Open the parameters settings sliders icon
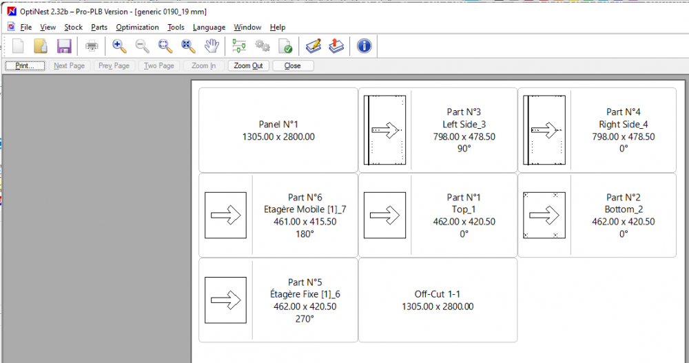Screen dimensions: 689x363 [x=239, y=45]
